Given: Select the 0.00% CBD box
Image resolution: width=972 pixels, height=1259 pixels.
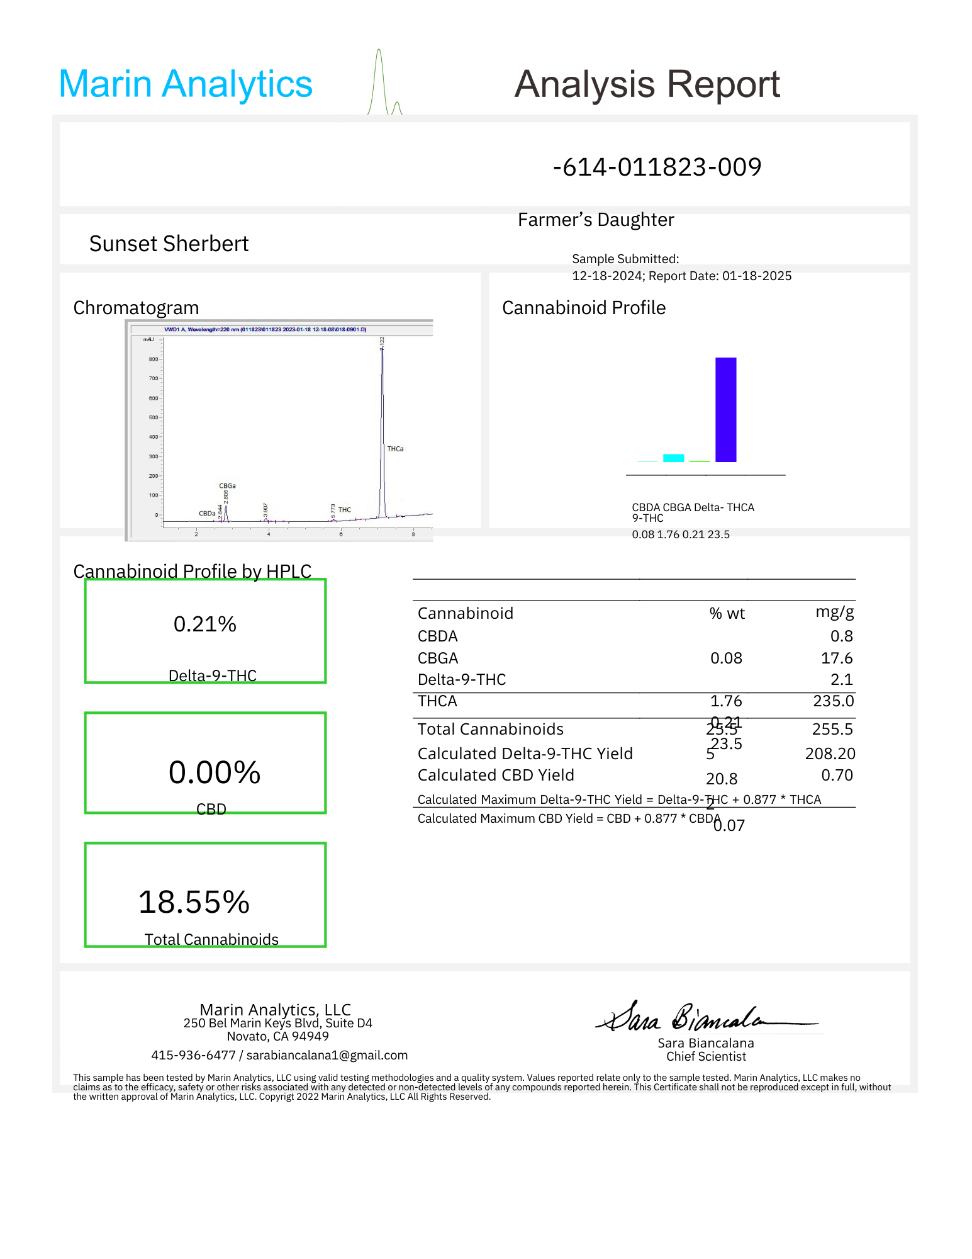Looking at the screenshot, I should (205, 763).
